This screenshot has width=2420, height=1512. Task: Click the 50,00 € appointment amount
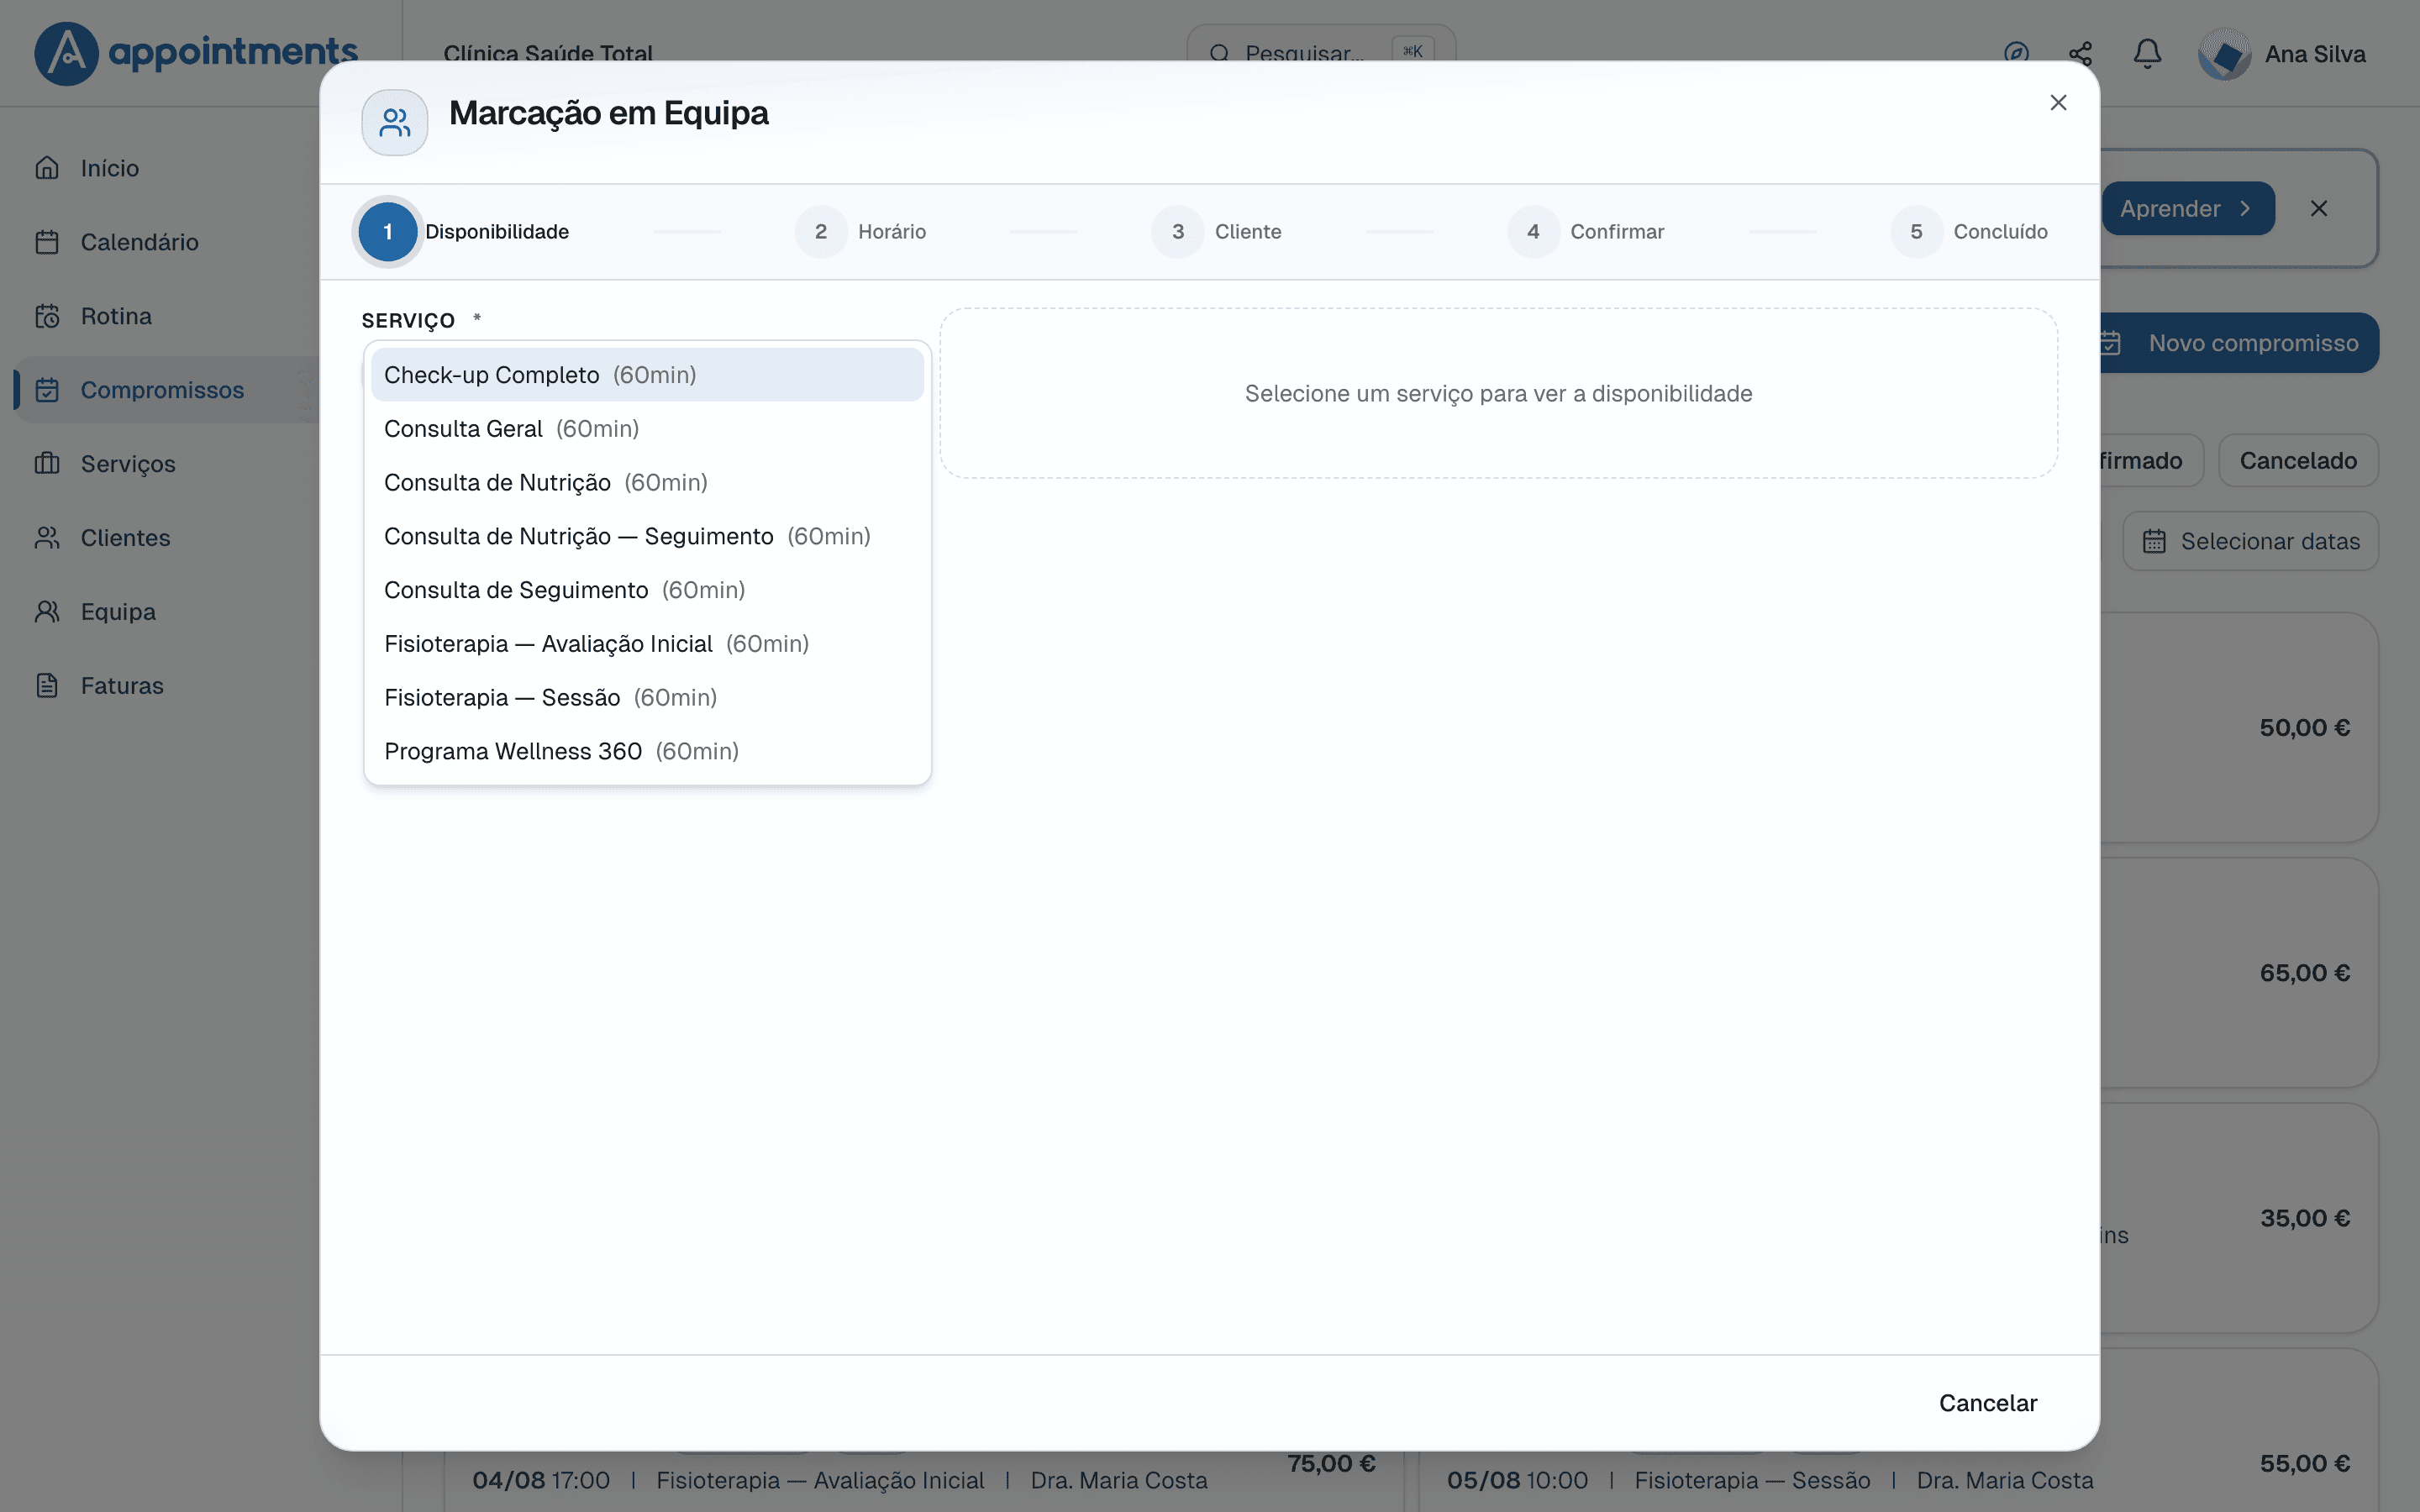[x=2304, y=728]
